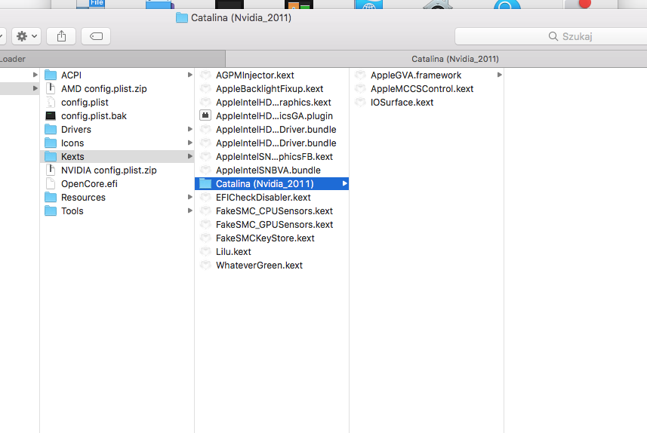Click the Share toolbar button

click(61, 36)
